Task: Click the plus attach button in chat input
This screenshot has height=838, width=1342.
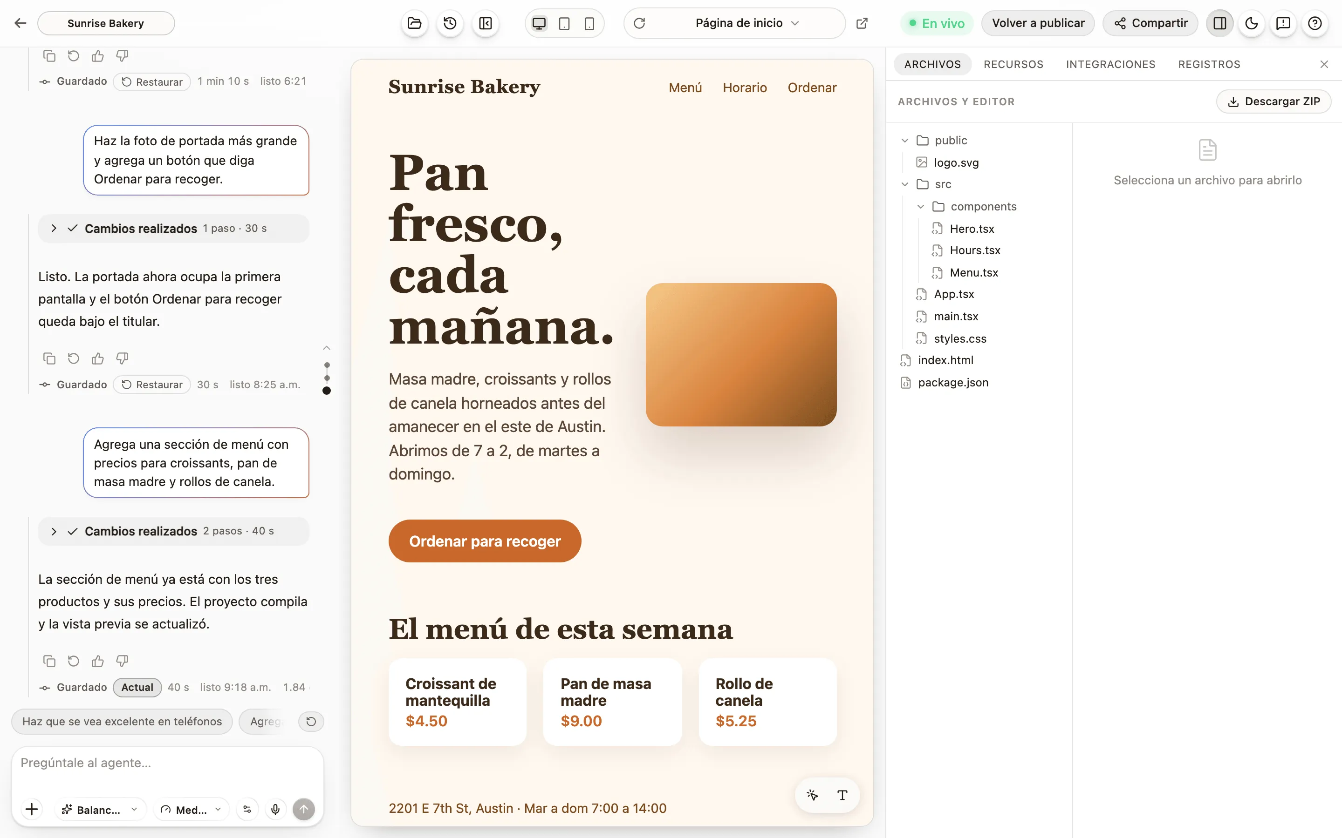Action: (x=32, y=810)
